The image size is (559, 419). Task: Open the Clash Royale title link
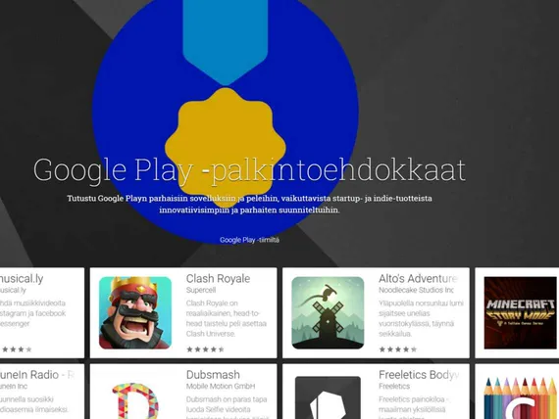point(218,278)
